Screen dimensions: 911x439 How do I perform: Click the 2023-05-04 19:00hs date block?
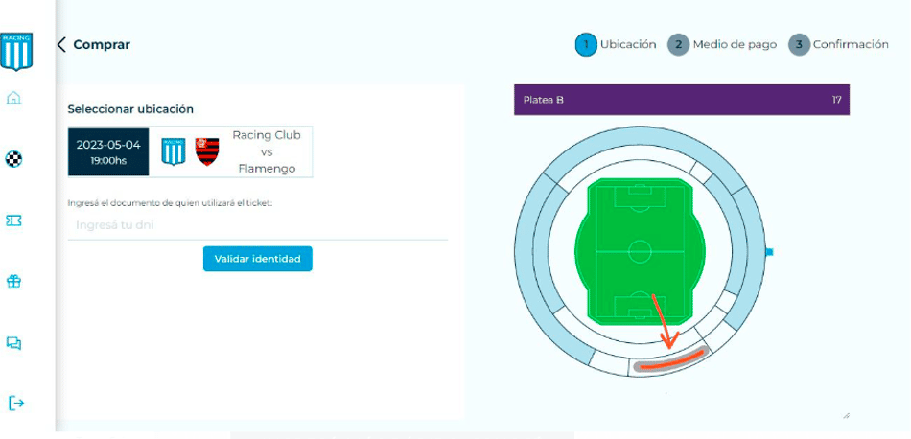(x=108, y=152)
